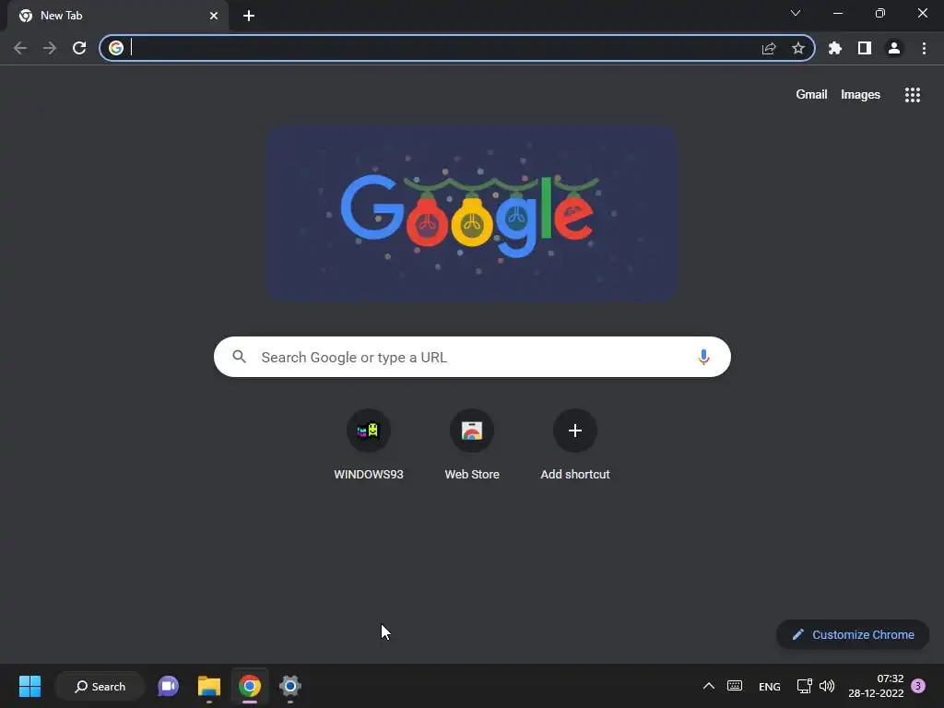
Task: Add shortcut with the plus tile
Action: point(575,445)
